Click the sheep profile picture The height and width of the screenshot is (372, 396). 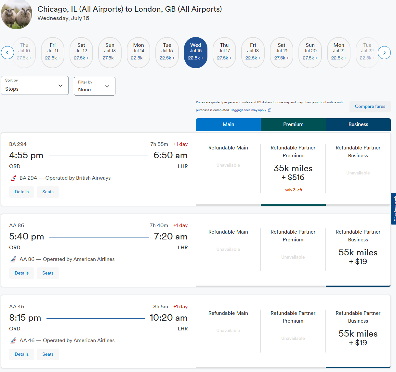[17, 14]
